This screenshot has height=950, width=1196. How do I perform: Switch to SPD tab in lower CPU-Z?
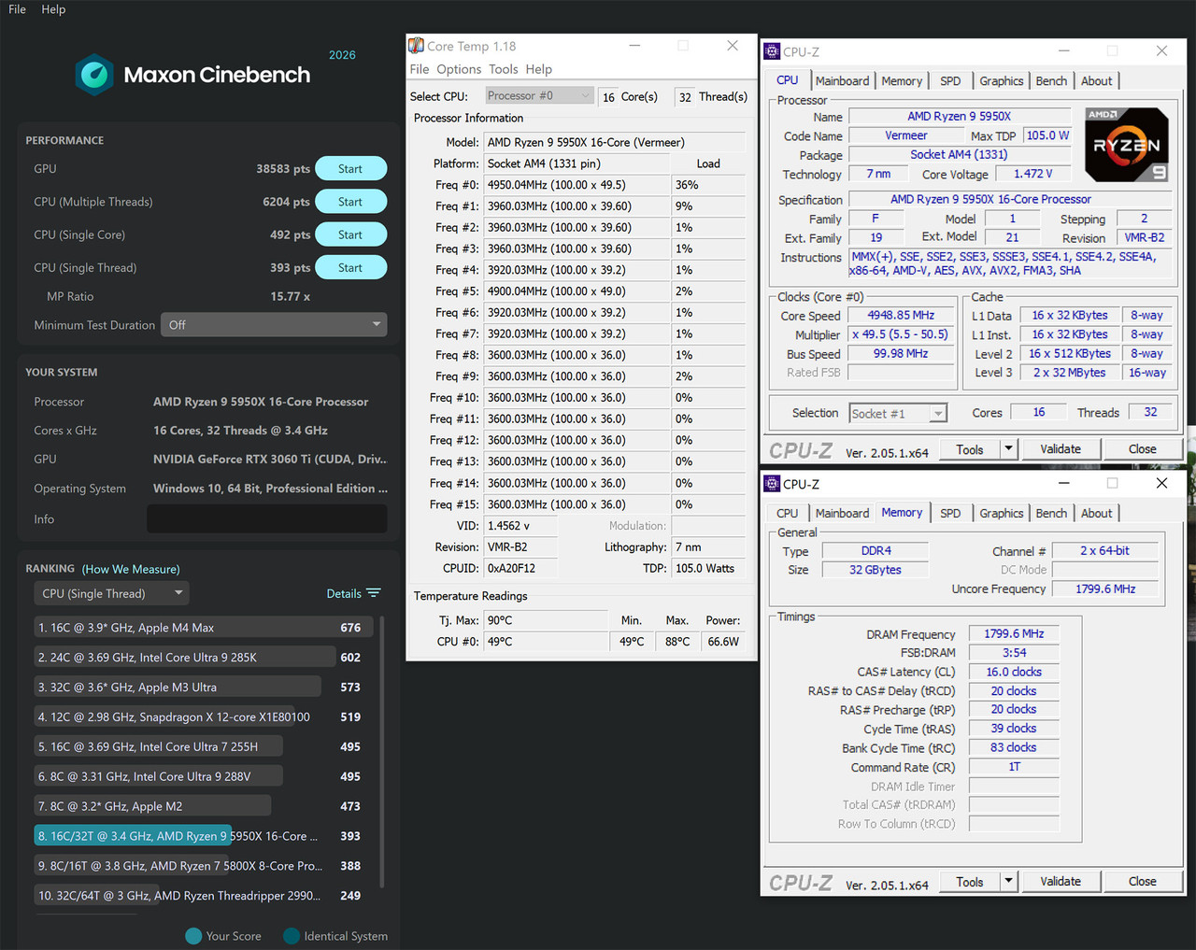[950, 513]
